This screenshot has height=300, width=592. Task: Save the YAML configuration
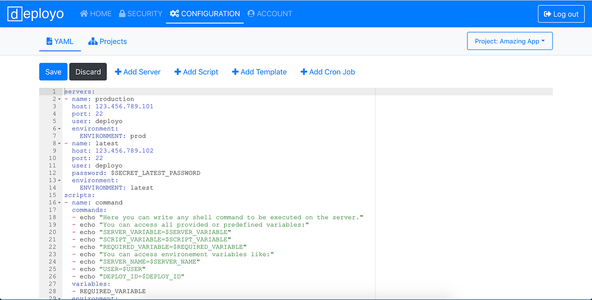click(53, 71)
